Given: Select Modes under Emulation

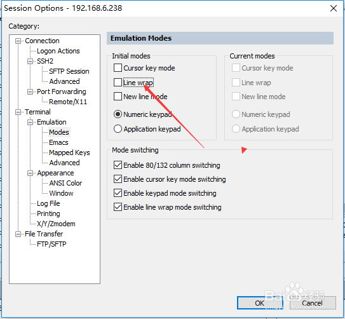Looking at the screenshot, I should [x=59, y=132].
